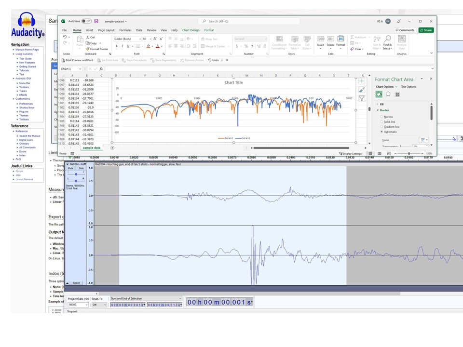Image resolution: width=463 pixels, height=347 pixels.
Task: Switch to Text Options in Format pane
Action: (409, 87)
